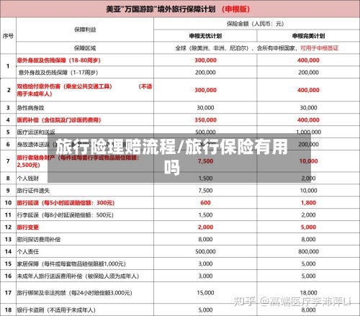The width and height of the screenshot is (360, 316).
Task: Select 申根无忧计划 30,000 for 急性病身故
Action: [x=205, y=108]
